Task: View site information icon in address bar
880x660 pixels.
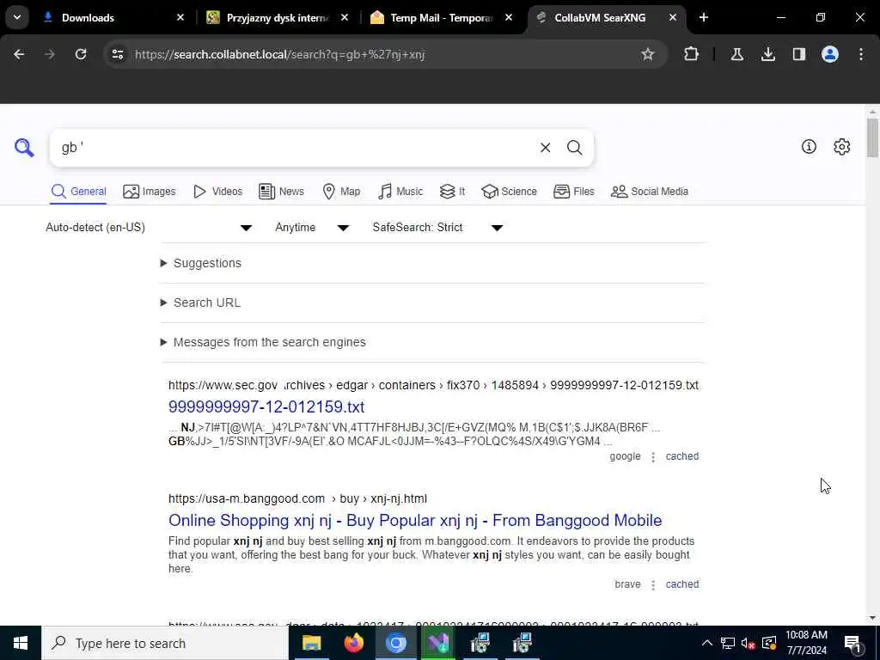Action: pyautogui.click(x=117, y=54)
